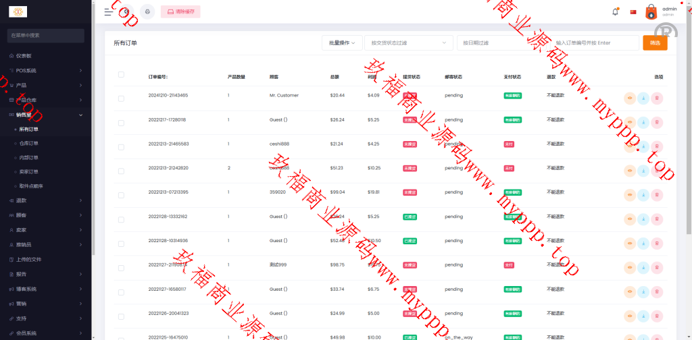The width and height of the screenshot is (692, 340).
Task: Click the orange 筛选 filter button
Action: [x=654, y=42]
